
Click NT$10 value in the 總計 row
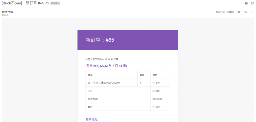pyautogui.click(x=156, y=107)
